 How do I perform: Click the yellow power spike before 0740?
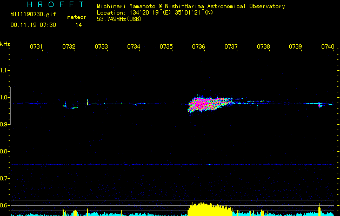319,210
